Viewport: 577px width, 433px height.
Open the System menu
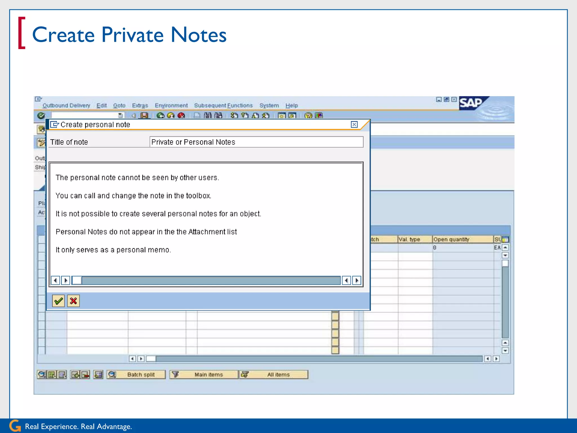coord(269,105)
